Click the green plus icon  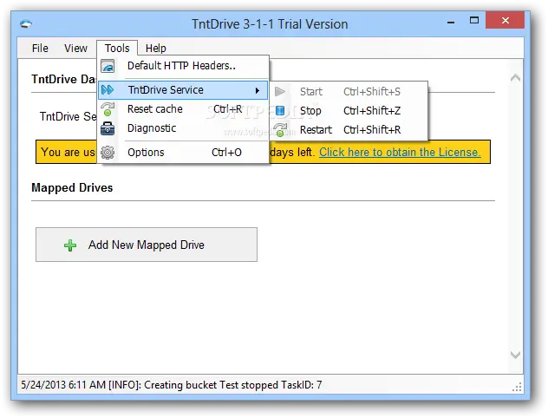(x=70, y=245)
